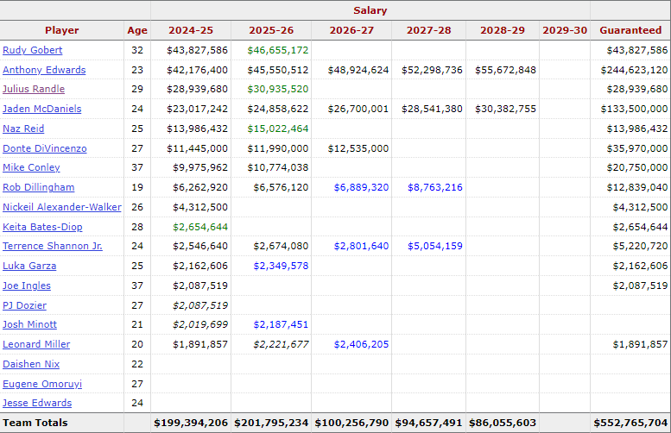Image resolution: width=671 pixels, height=433 pixels.
Task: Click Bates-Diop's green $2,654,644 salary in 2024-25
Action: point(200,227)
